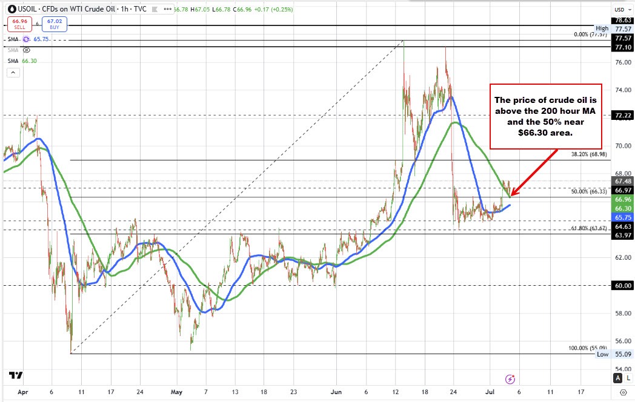Open the more options ellipsis on legend
Viewport: 635px width, 402px height.
[167, 9]
